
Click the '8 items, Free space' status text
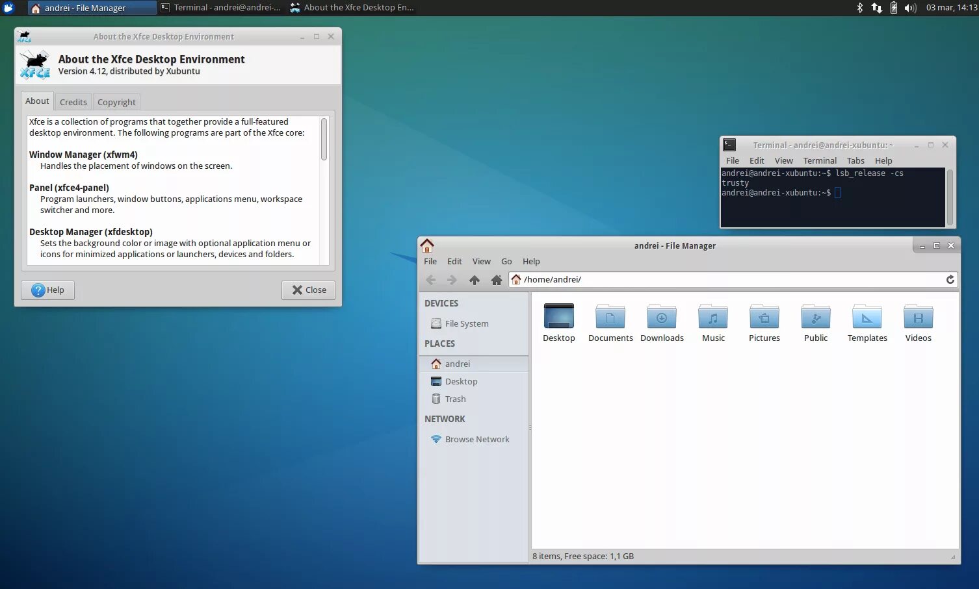click(x=583, y=556)
